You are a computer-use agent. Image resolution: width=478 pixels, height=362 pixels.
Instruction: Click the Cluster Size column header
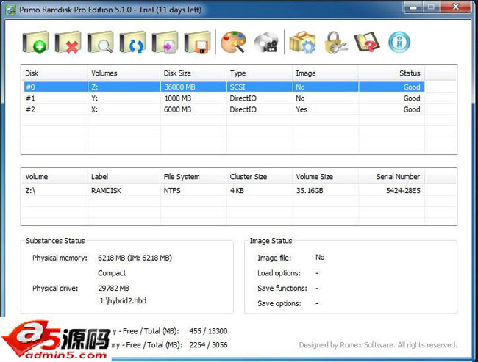click(260, 176)
